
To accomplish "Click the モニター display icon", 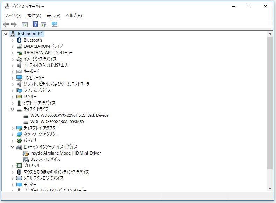I will (19, 185).
